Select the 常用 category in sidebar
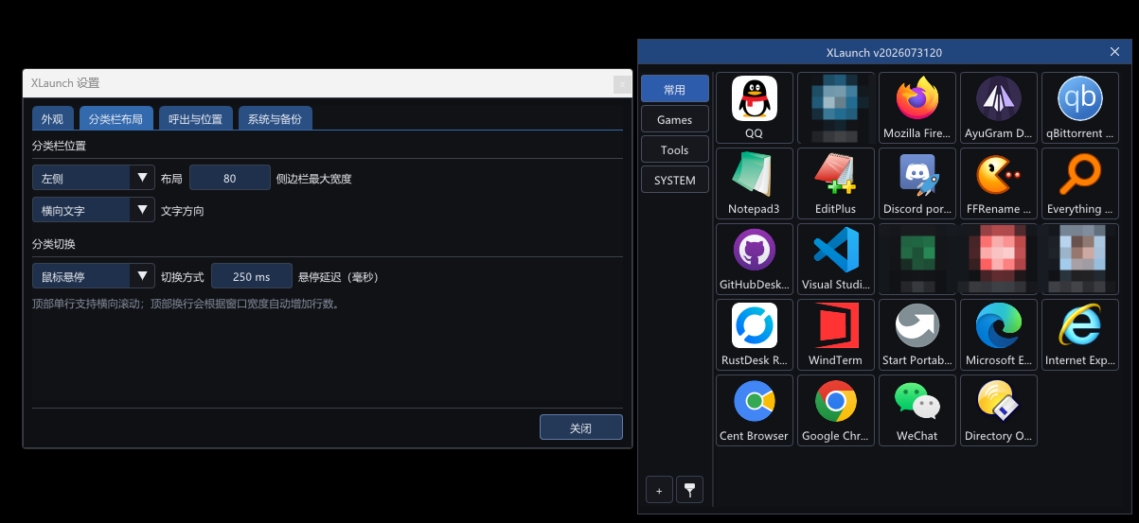This screenshot has width=1139, height=523. [x=675, y=89]
